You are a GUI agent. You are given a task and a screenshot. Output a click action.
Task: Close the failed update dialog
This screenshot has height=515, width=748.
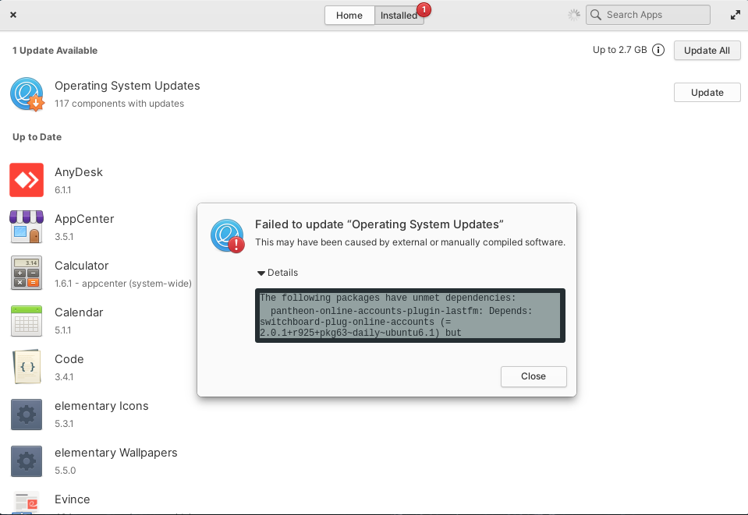tap(534, 376)
